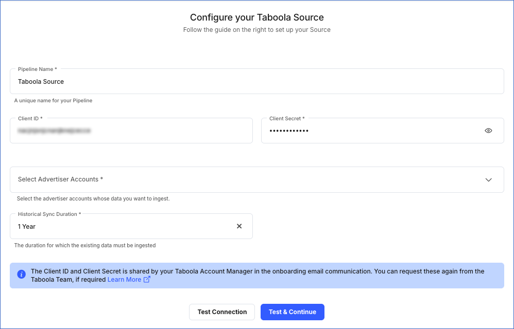
Task: Click the blue info icon in the banner
Action: [21, 274]
